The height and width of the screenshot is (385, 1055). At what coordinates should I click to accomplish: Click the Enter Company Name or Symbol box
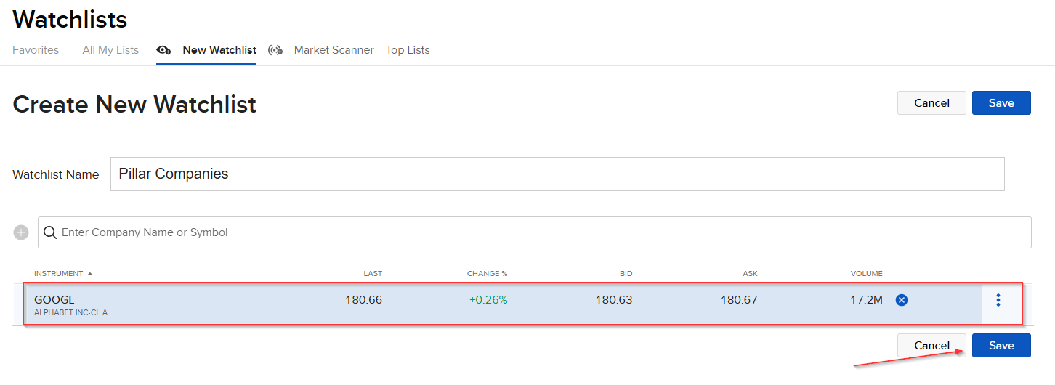[534, 232]
